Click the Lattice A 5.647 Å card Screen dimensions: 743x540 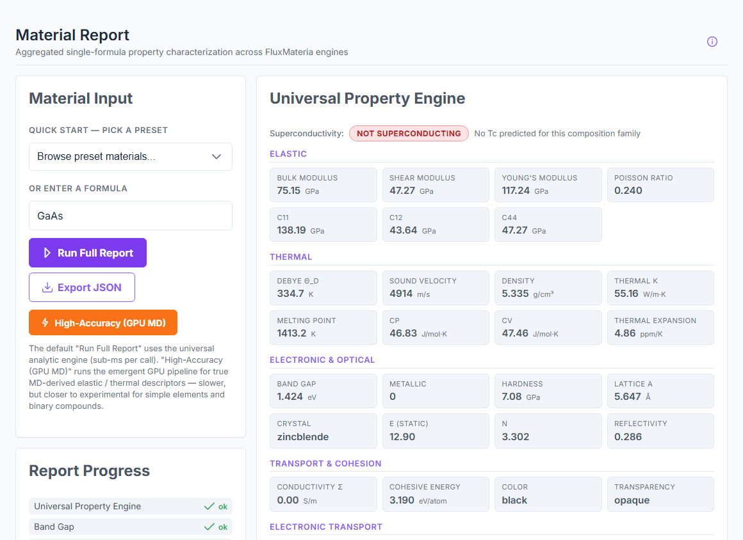click(660, 391)
